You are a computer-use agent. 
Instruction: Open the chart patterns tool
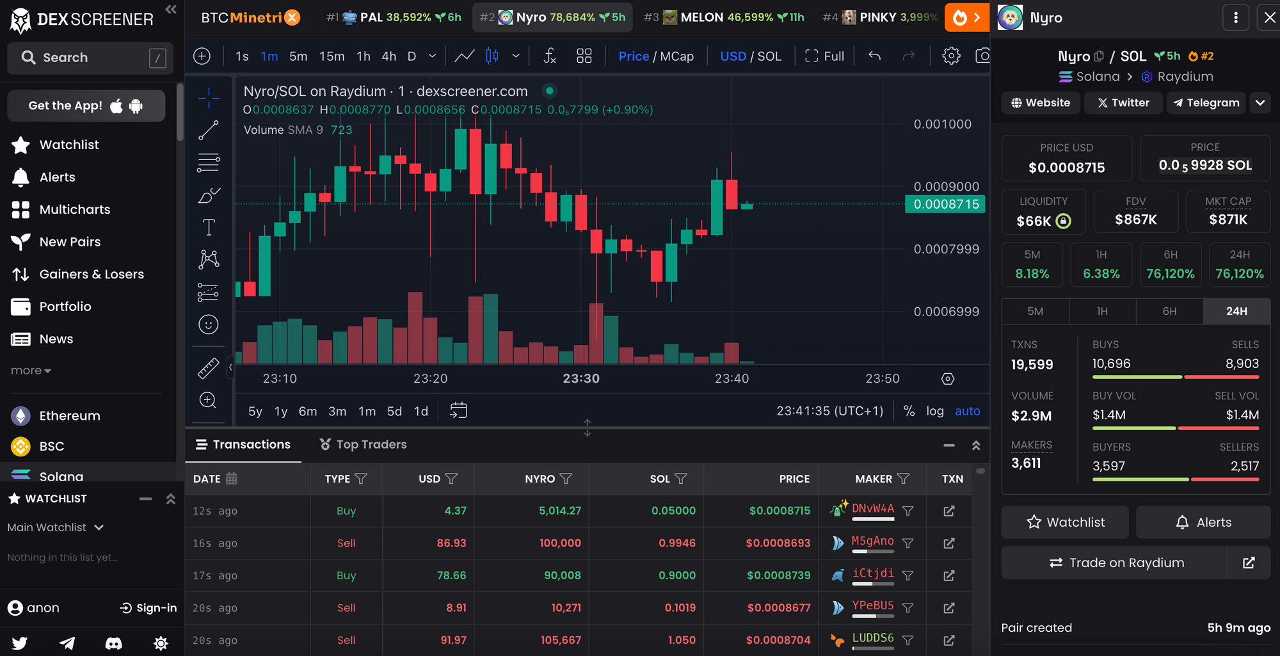click(209, 259)
